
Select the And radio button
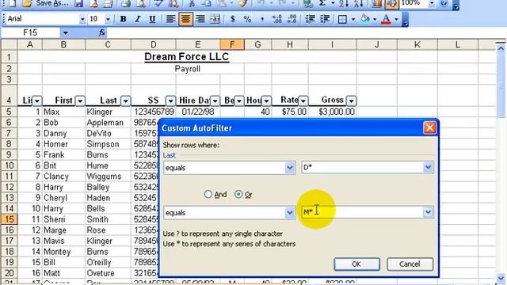point(208,194)
